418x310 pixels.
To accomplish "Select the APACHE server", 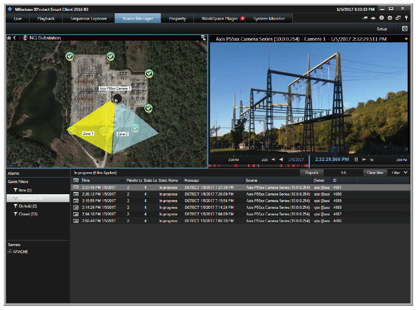I will [20, 251].
